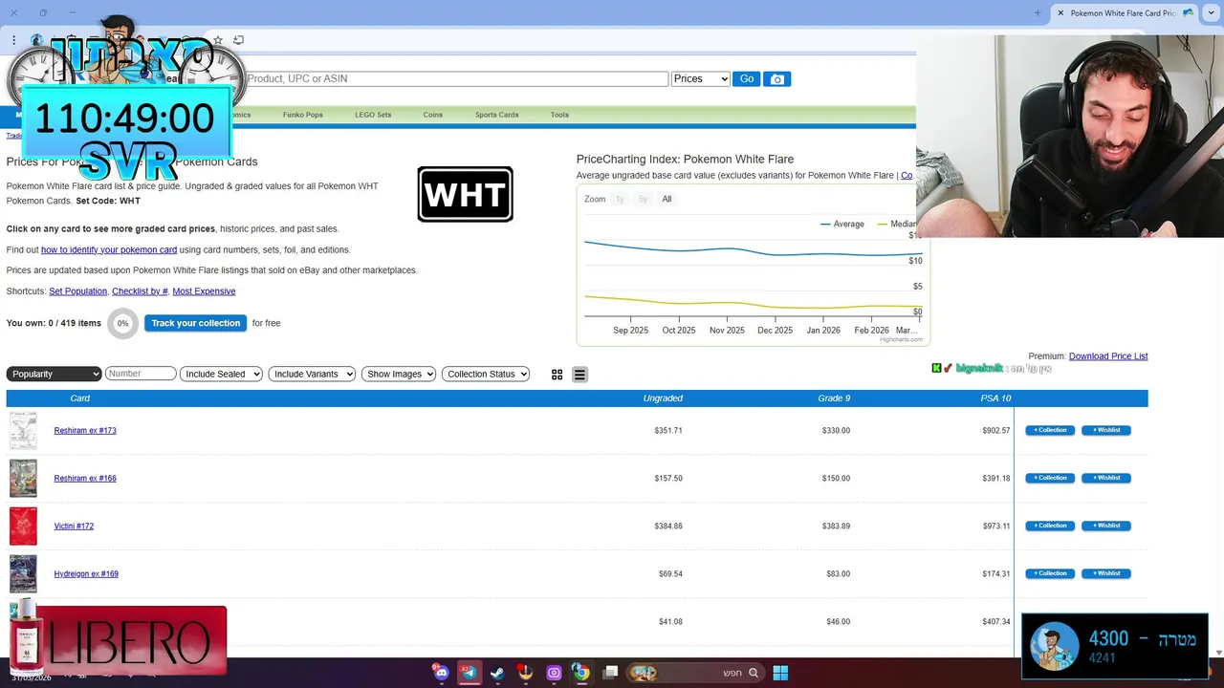Image resolution: width=1224 pixels, height=688 pixels.
Task: Click the WHT set logo image
Action: coord(465,194)
